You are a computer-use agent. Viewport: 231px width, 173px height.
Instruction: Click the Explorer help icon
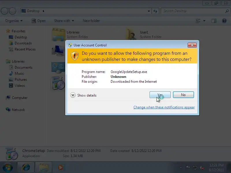(x=224, y=21)
